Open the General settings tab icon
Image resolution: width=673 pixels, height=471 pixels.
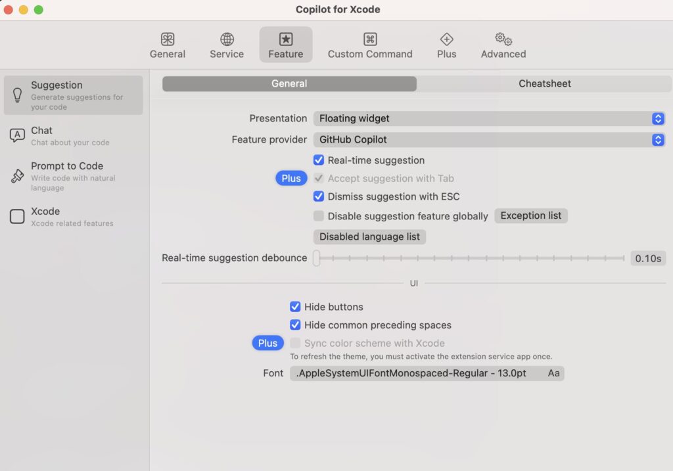tap(167, 44)
